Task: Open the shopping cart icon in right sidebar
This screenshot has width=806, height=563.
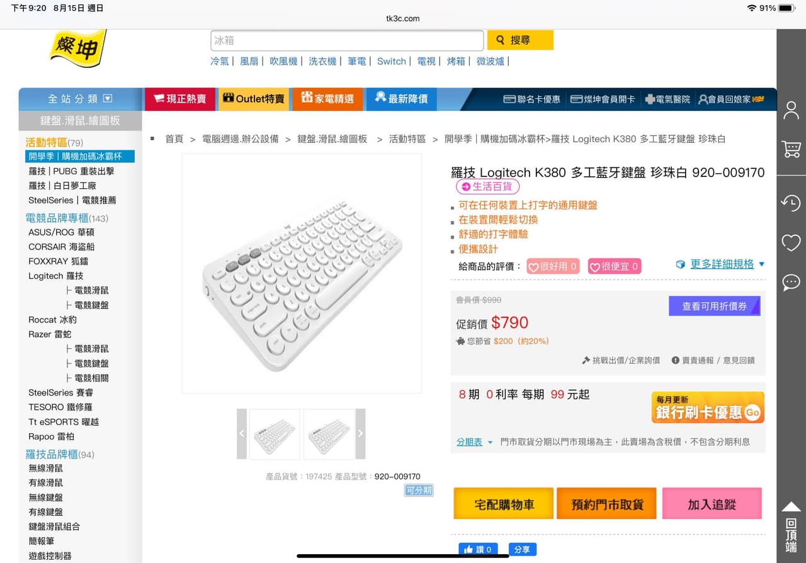Action: [x=791, y=149]
